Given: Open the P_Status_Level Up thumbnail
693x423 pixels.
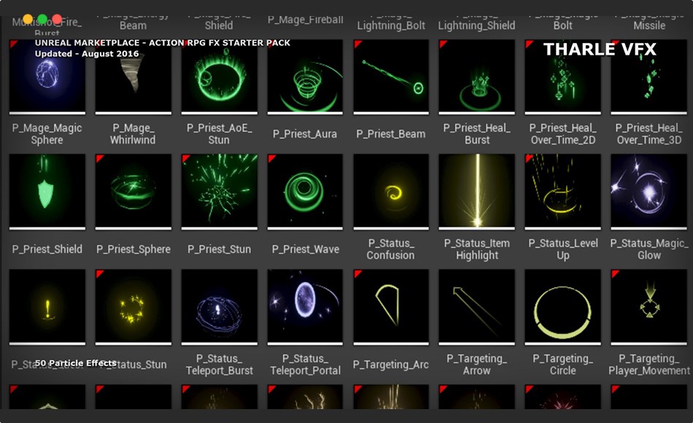Looking at the screenshot, I should coord(563,191).
